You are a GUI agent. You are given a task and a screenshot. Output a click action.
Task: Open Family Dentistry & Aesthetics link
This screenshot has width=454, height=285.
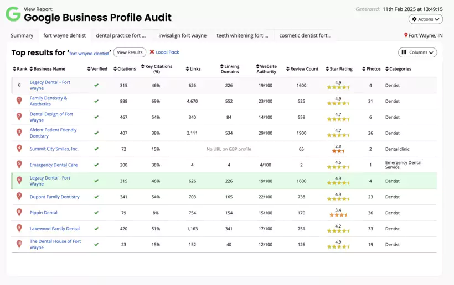[48, 101]
